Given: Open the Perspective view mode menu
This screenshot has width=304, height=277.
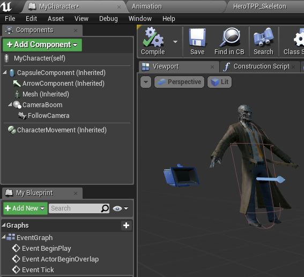Looking at the screenshot, I should [x=179, y=82].
